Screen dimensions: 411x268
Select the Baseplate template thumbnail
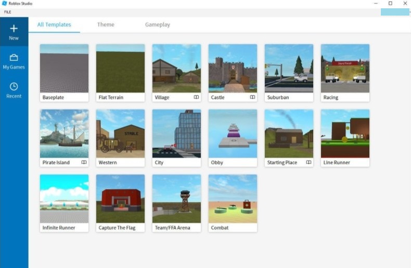tap(64, 69)
